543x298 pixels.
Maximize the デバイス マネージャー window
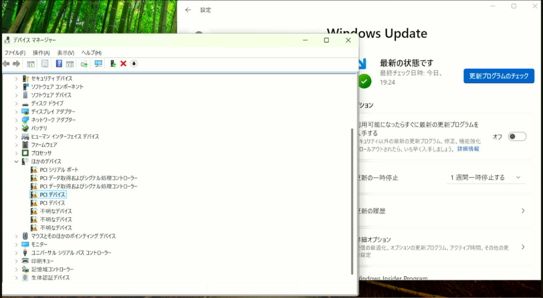click(326, 40)
